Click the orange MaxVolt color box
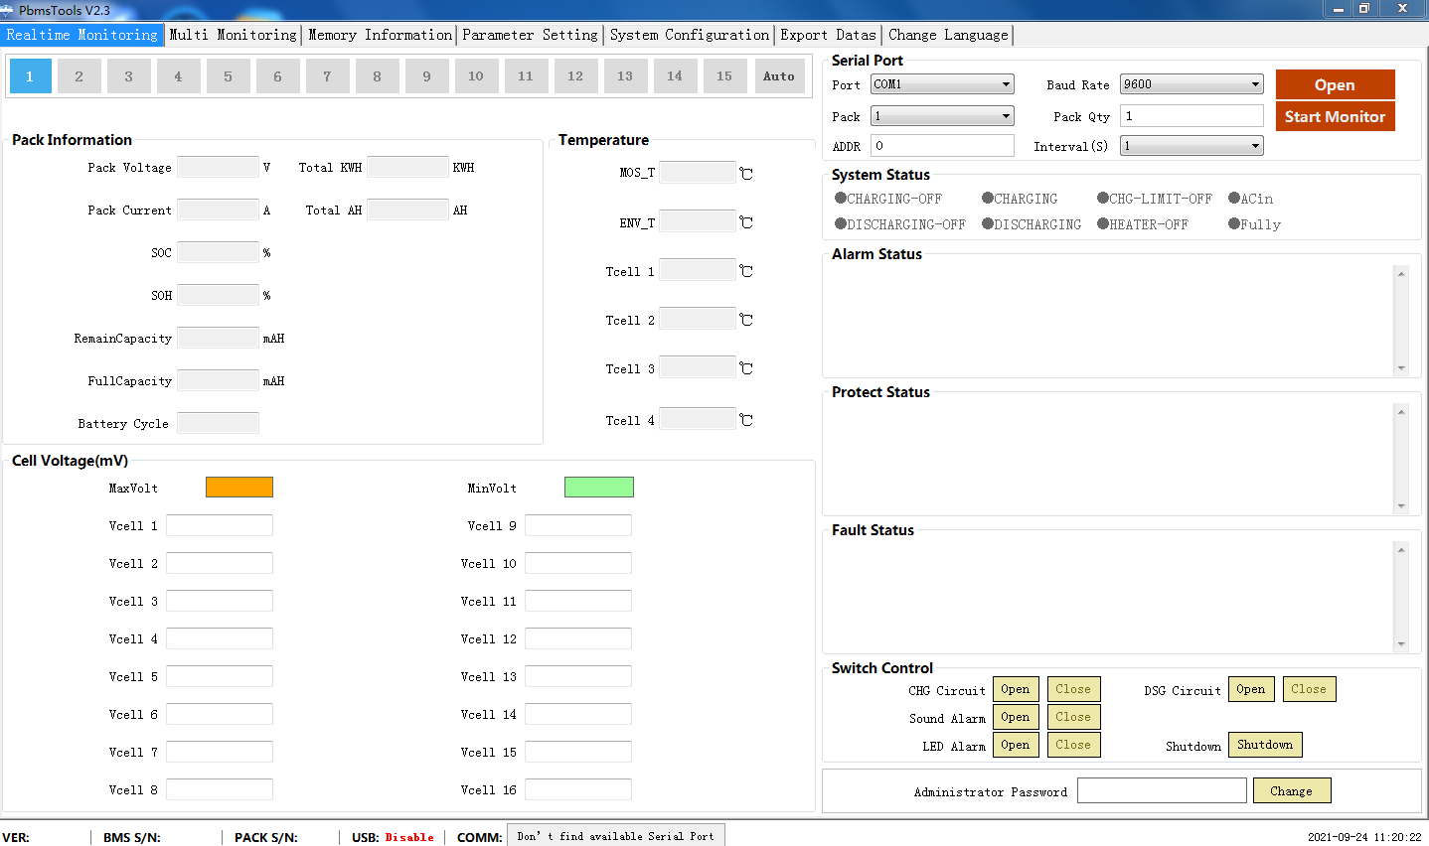The image size is (1429, 846). (x=238, y=487)
